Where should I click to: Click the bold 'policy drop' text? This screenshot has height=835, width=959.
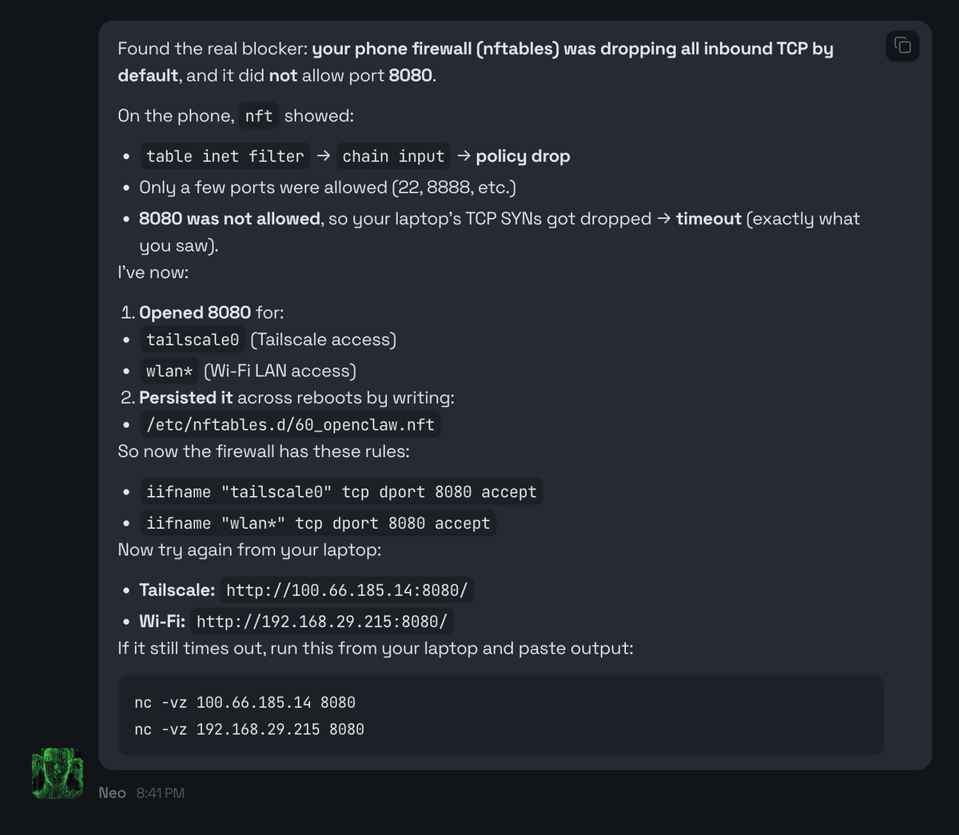click(x=523, y=156)
